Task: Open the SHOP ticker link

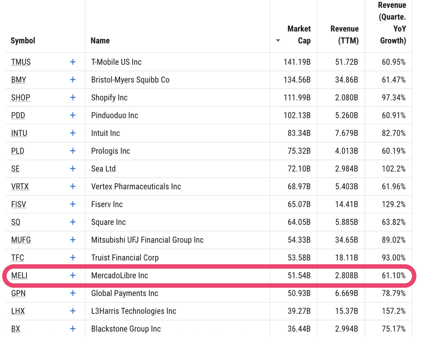Action: pos(21,98)
